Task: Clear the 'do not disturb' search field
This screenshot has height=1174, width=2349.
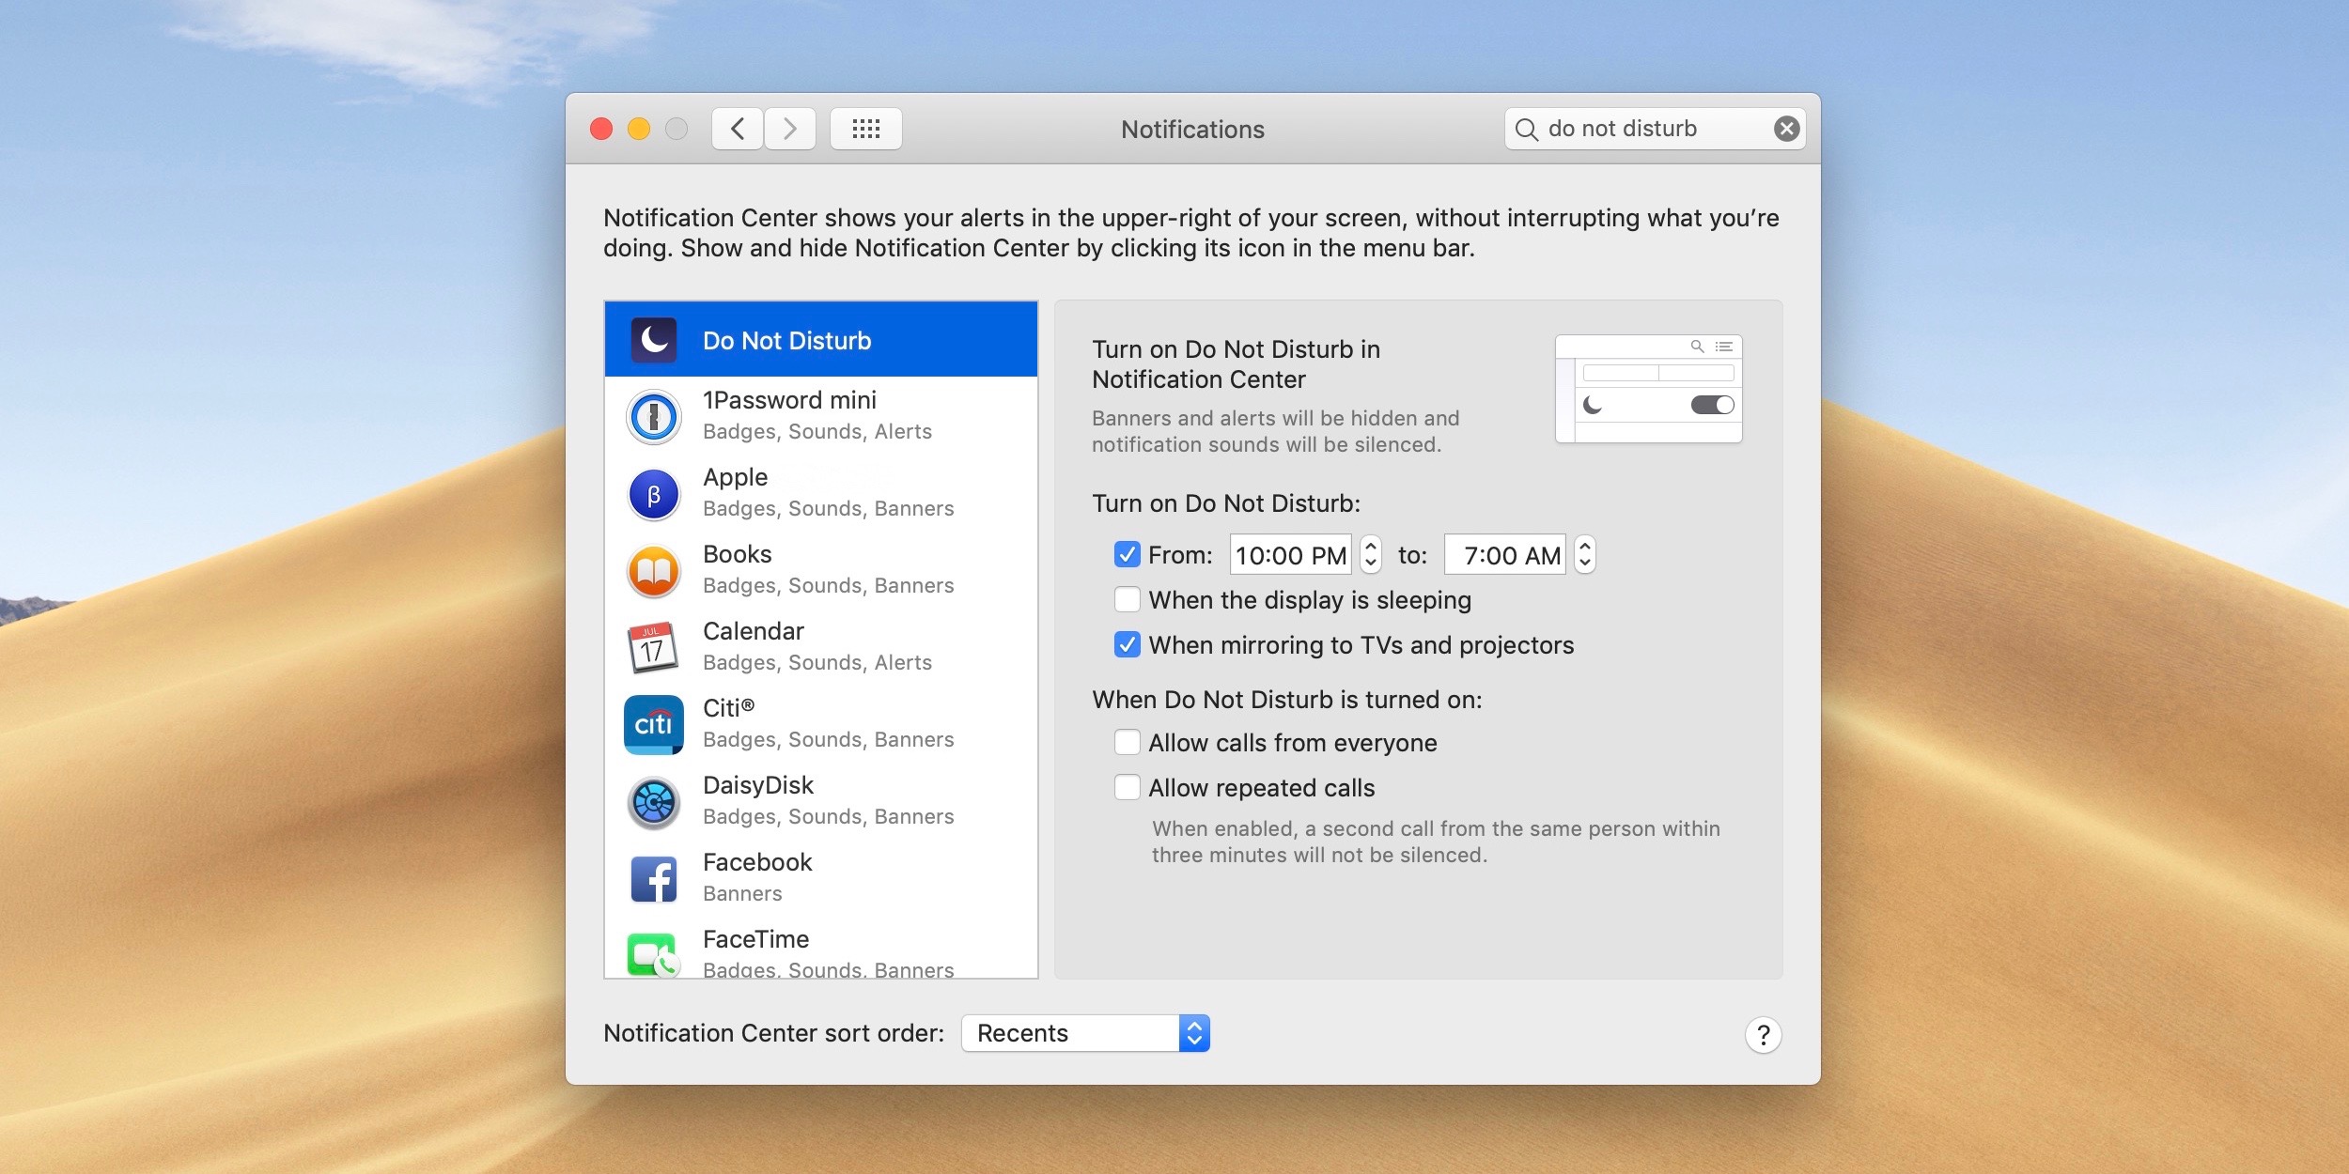Action: [1784, 129]
